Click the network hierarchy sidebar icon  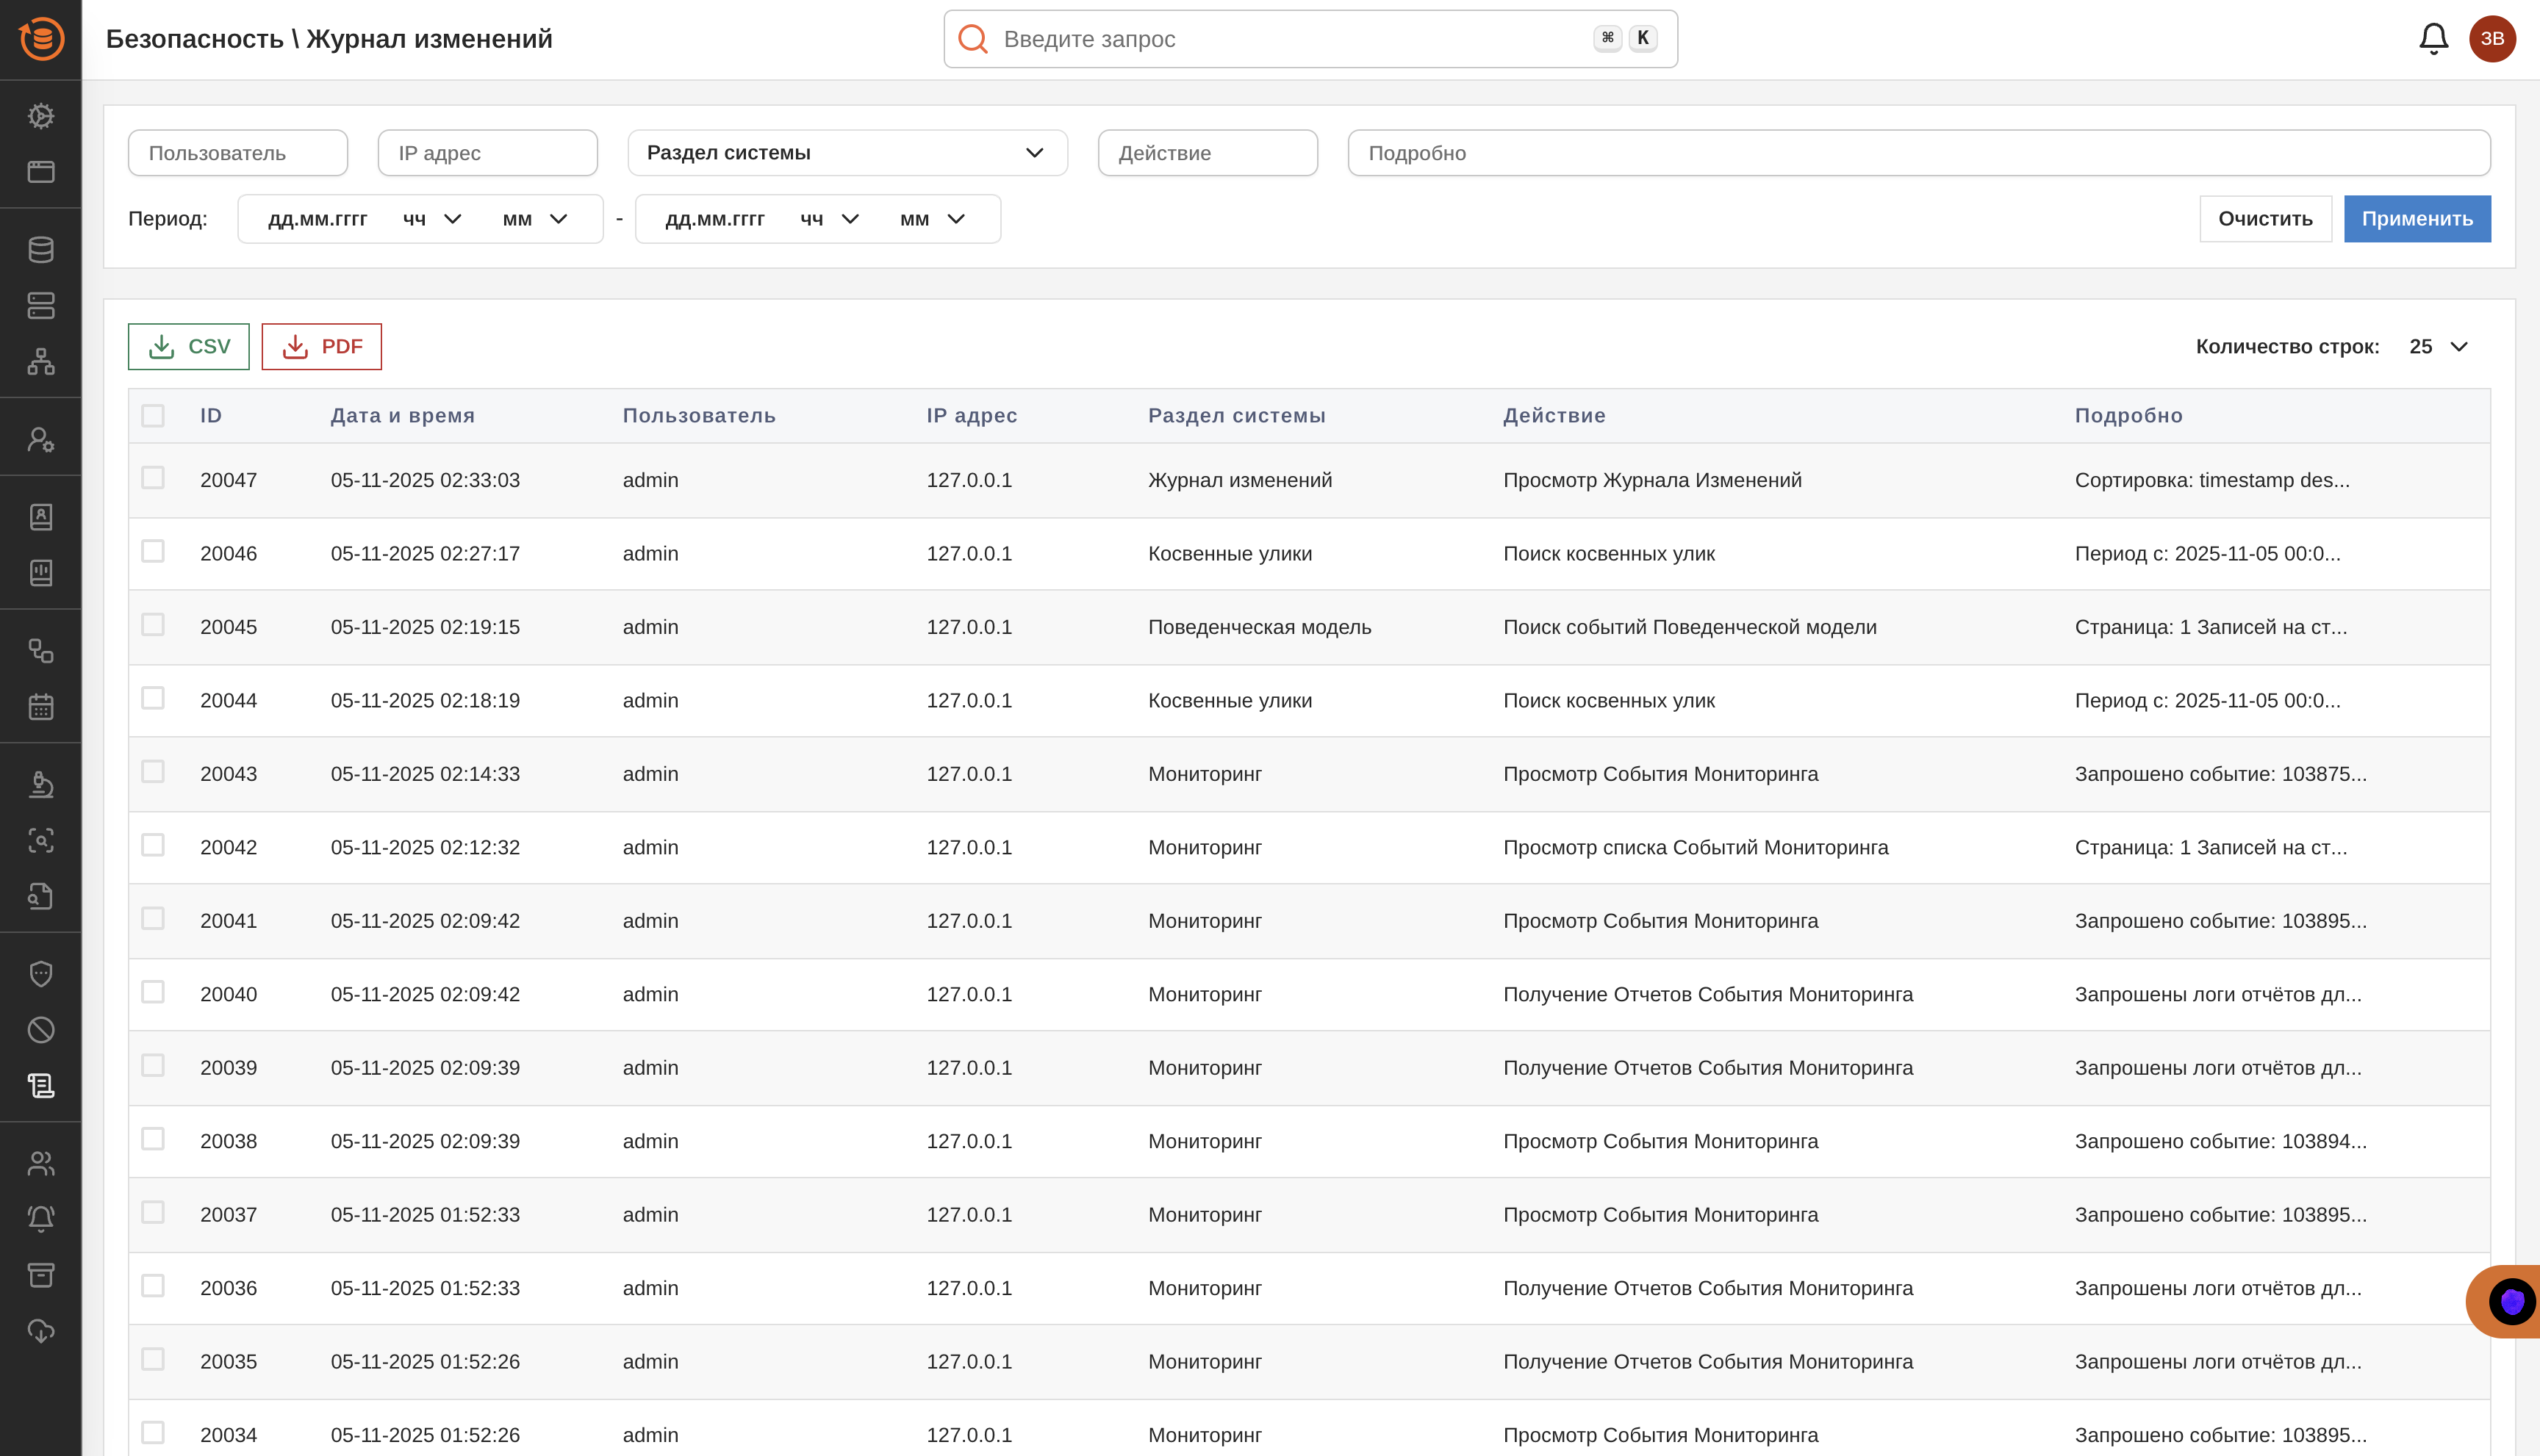click(41, 361)
